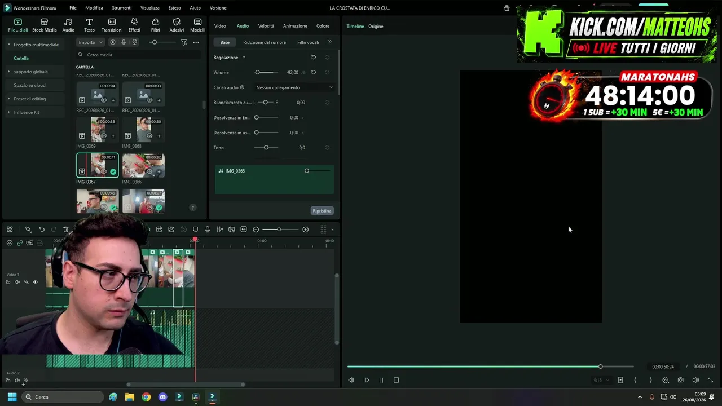The width and height of the screenshot is (722, 406).
Task: Click the Cerca media search field
Action: click(138, 55)
